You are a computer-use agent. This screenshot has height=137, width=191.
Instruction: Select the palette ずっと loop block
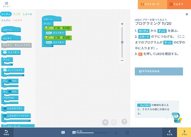tap(7, 61)
